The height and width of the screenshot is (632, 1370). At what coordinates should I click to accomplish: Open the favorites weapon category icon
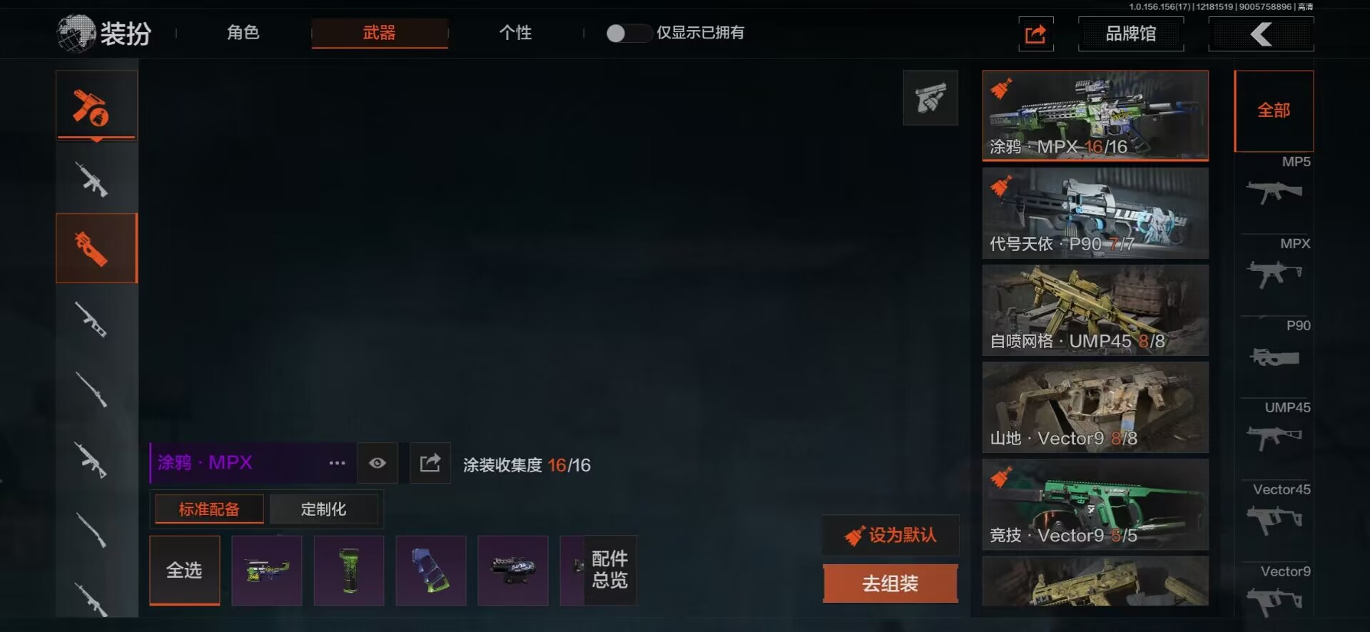coord(96,105)
